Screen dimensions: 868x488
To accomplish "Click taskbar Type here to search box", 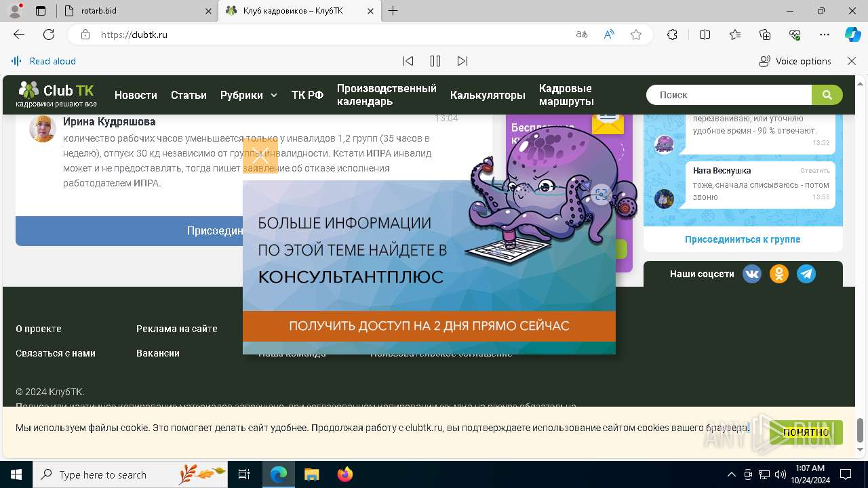I will 130,474.
